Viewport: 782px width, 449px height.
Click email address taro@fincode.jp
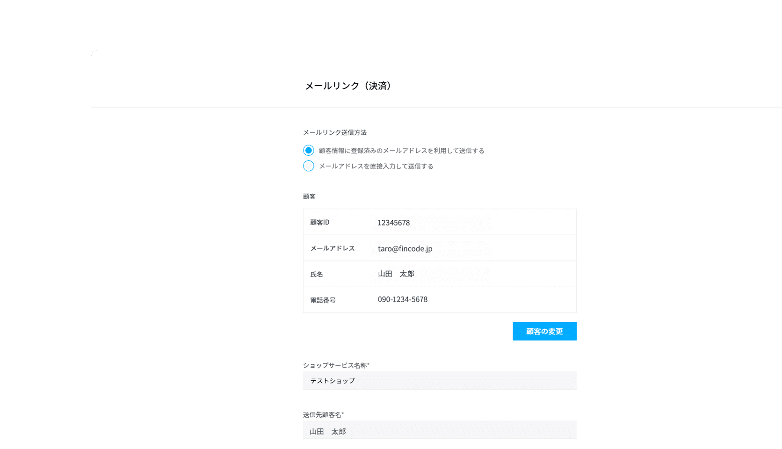coord(405,248)
